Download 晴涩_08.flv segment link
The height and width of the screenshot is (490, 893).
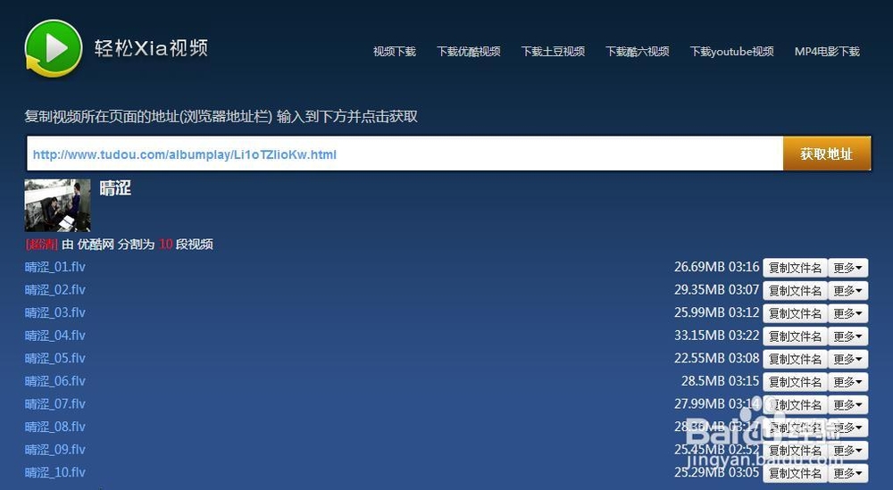coord(55,427)
